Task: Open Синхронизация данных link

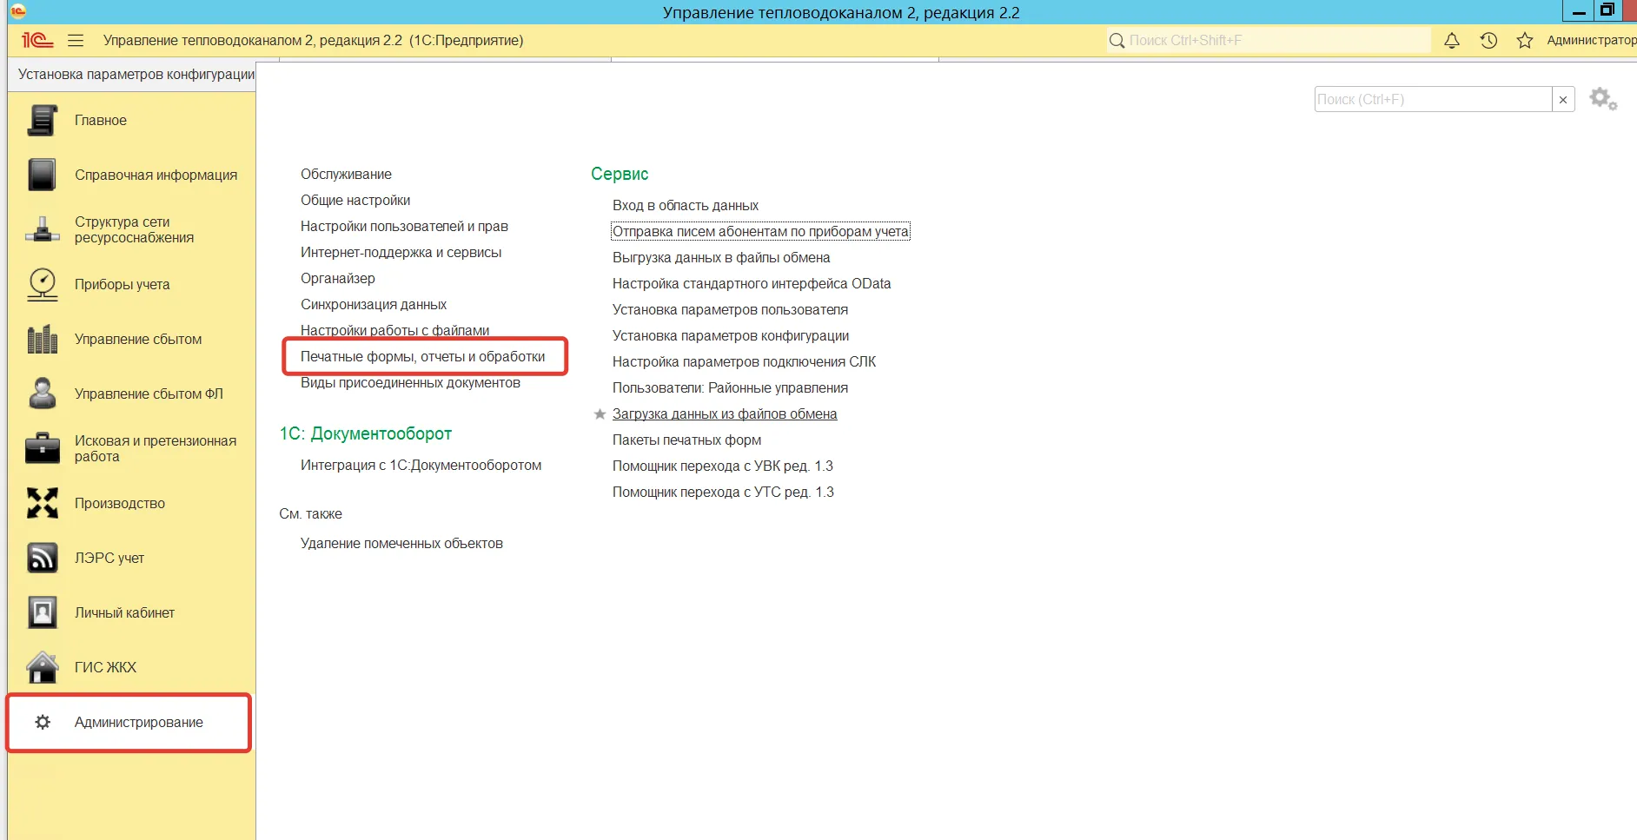Action: pos(374,304)
